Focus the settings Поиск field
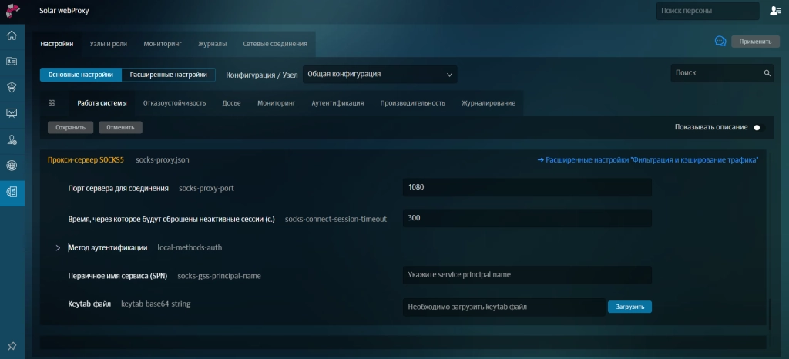789x359 pixels. tap(721, 73)
